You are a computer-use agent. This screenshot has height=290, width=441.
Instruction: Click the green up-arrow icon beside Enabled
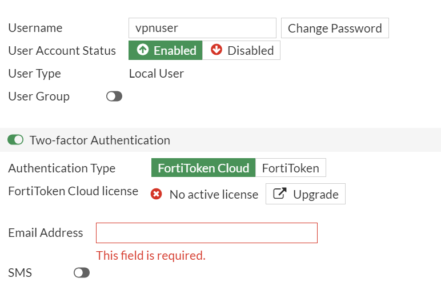(x=143, y=50)
